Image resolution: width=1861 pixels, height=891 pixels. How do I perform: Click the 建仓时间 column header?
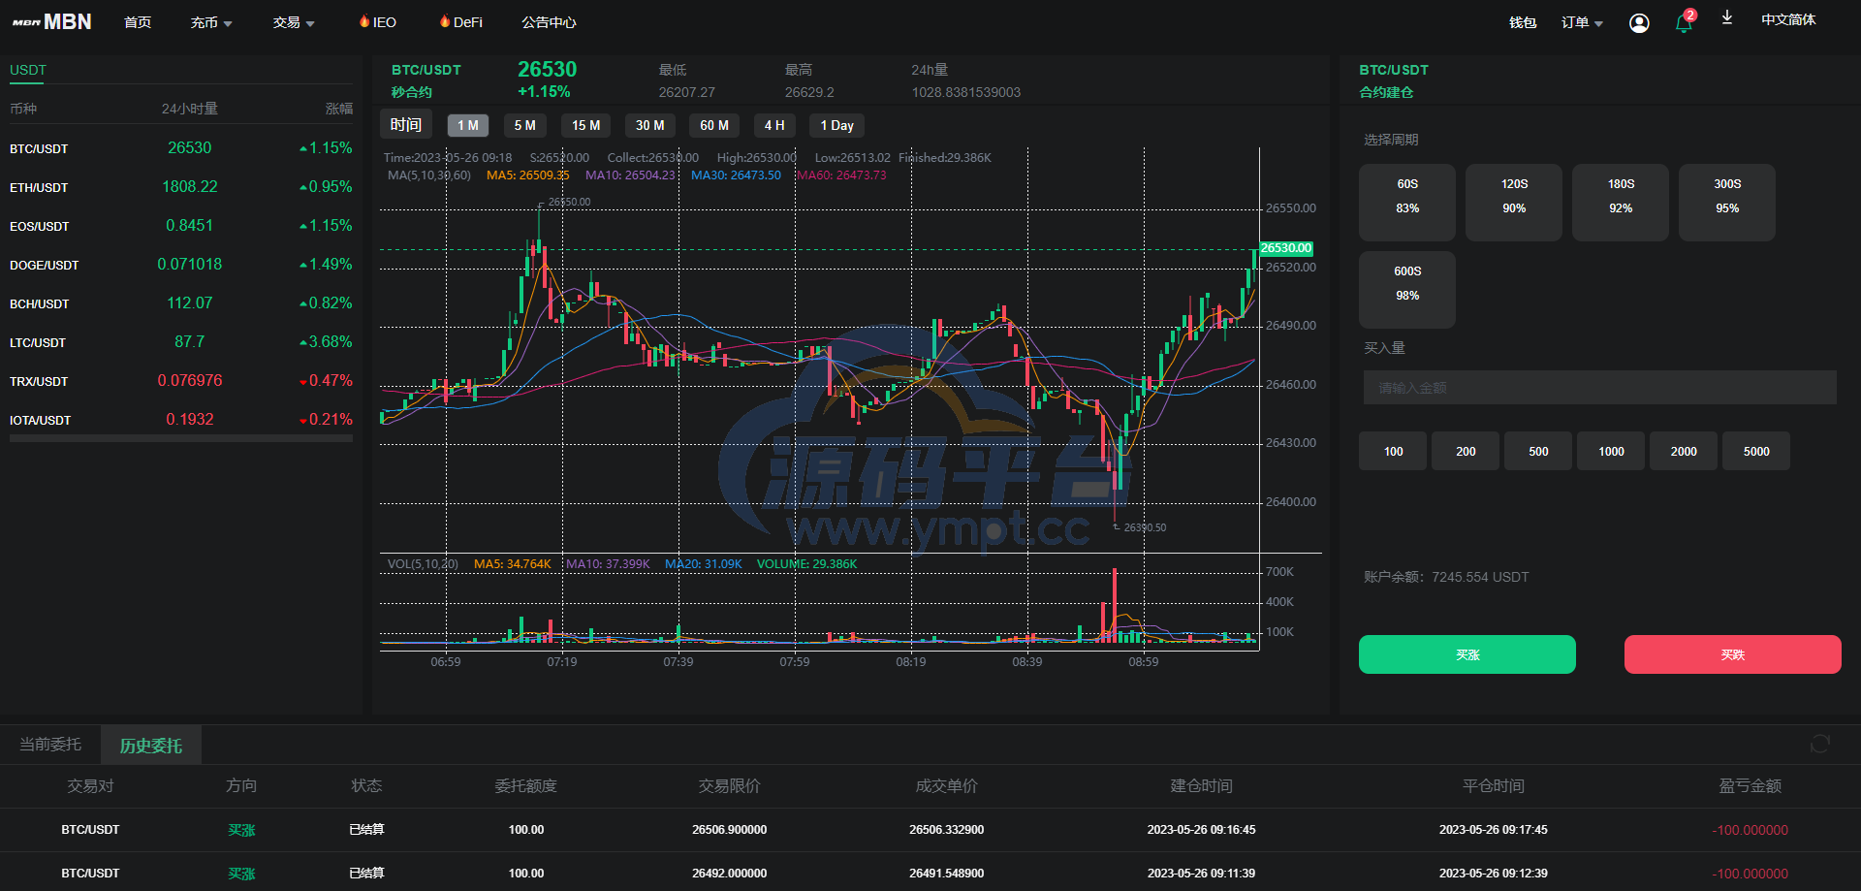coord(1201,786)
